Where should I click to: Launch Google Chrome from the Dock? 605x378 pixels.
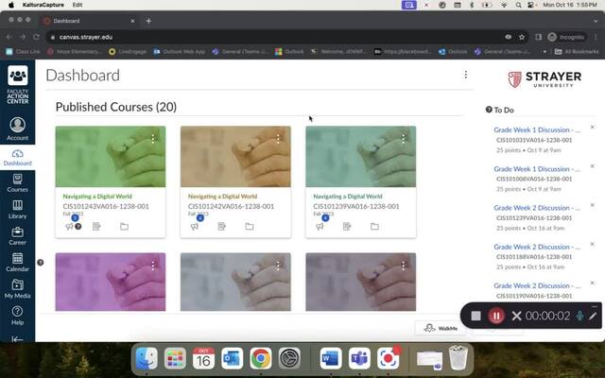261,358
